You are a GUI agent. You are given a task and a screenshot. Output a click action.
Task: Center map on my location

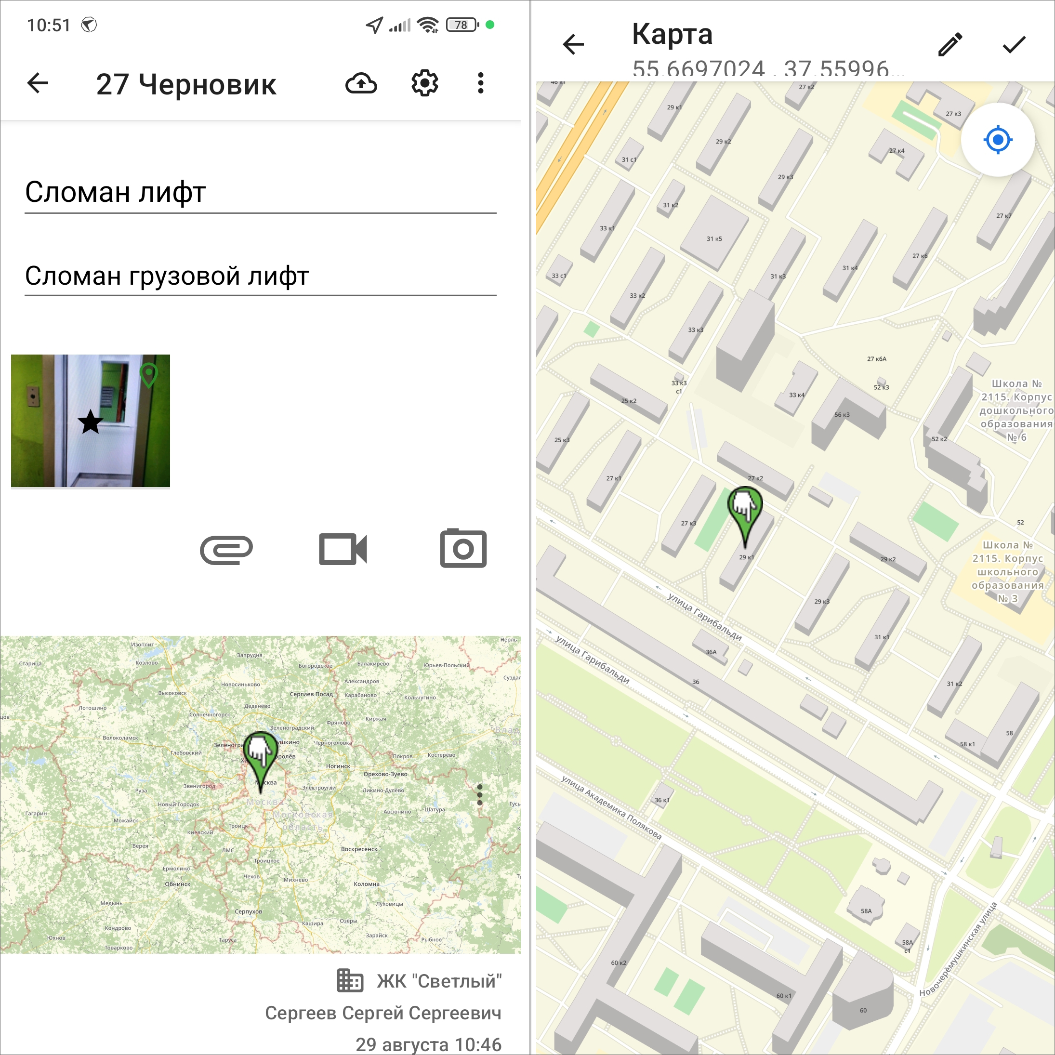coord(998,140)
